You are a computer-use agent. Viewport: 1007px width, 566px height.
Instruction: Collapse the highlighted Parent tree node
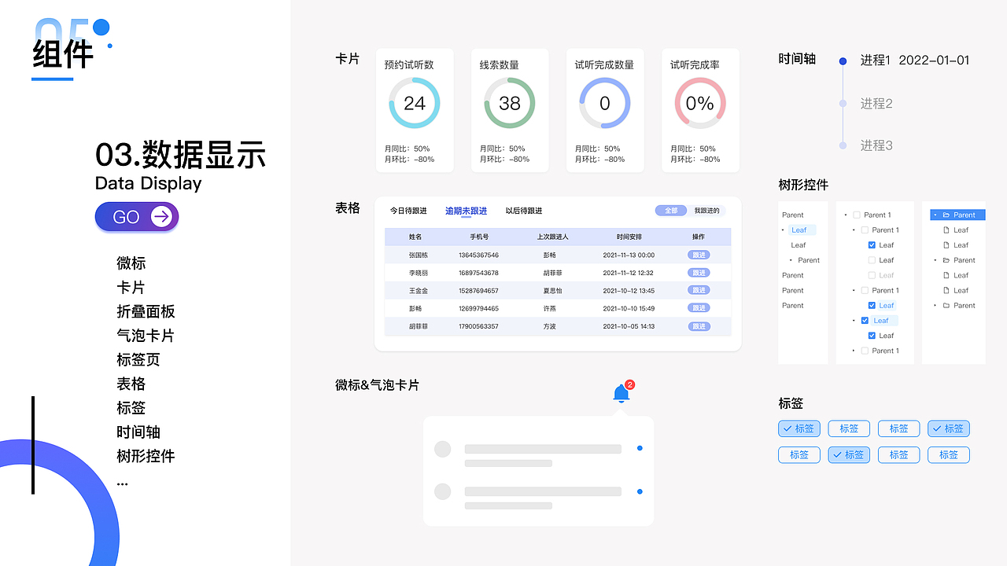click(935, 215)
